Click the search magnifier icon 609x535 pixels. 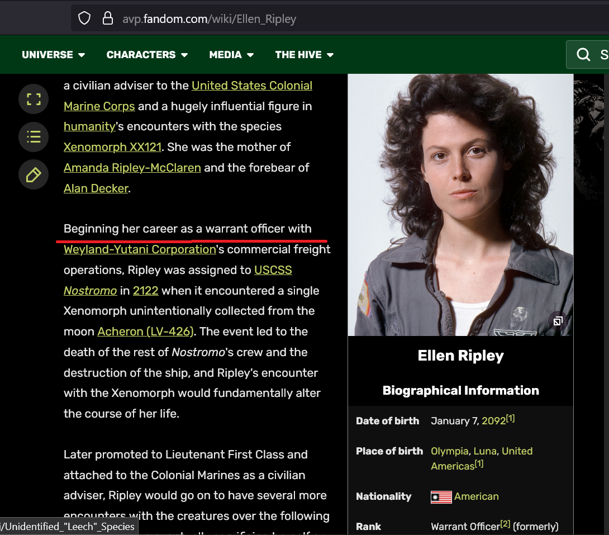coord(583,54)
